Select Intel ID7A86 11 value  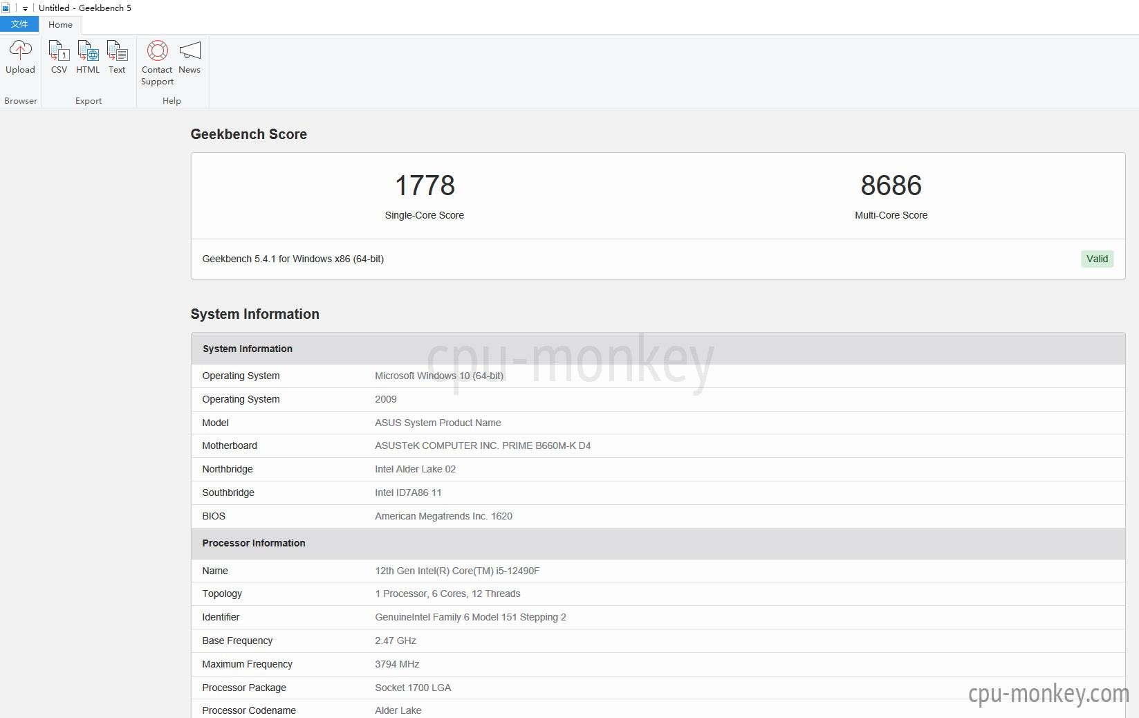408,493
